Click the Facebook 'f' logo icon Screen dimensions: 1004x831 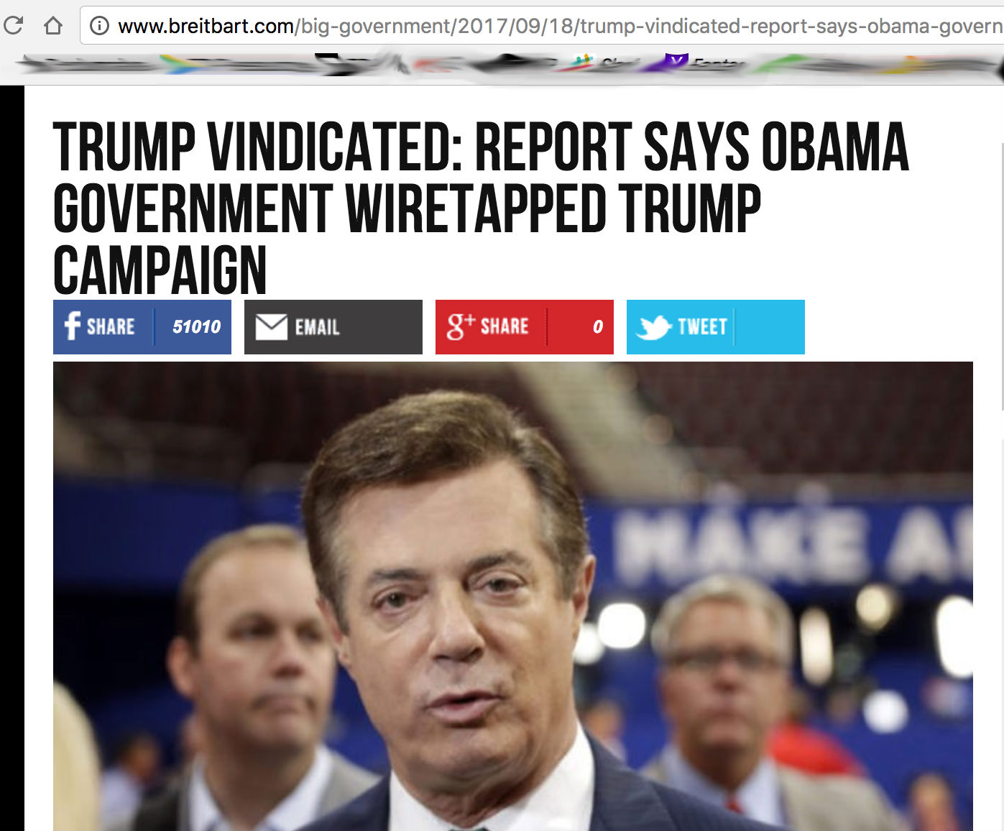pyautogui.click(x=72, y=326)
